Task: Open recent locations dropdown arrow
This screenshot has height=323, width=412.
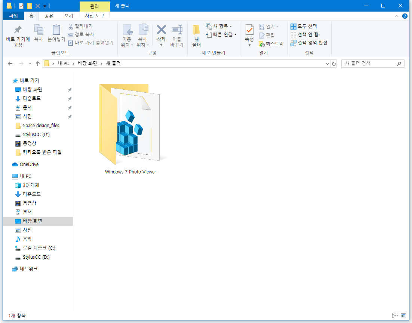Action: point(30,64)
